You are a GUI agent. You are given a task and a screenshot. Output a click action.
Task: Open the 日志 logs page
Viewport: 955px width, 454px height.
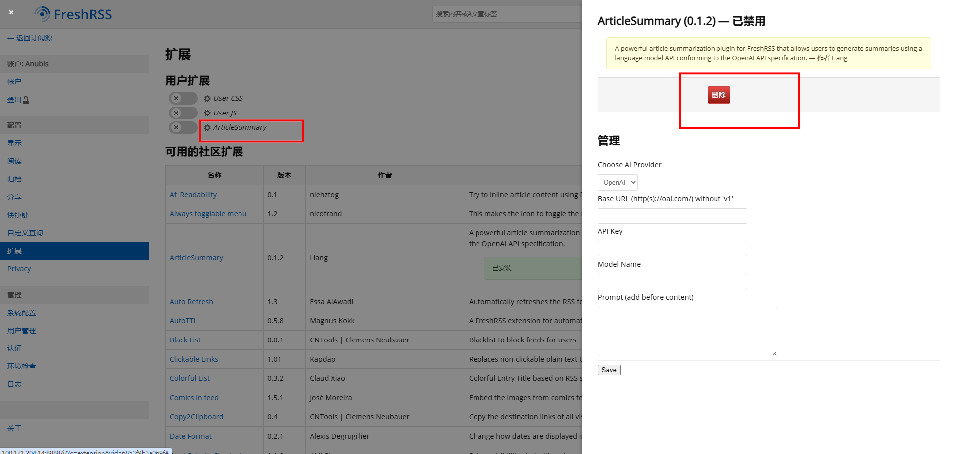[14, 384]
